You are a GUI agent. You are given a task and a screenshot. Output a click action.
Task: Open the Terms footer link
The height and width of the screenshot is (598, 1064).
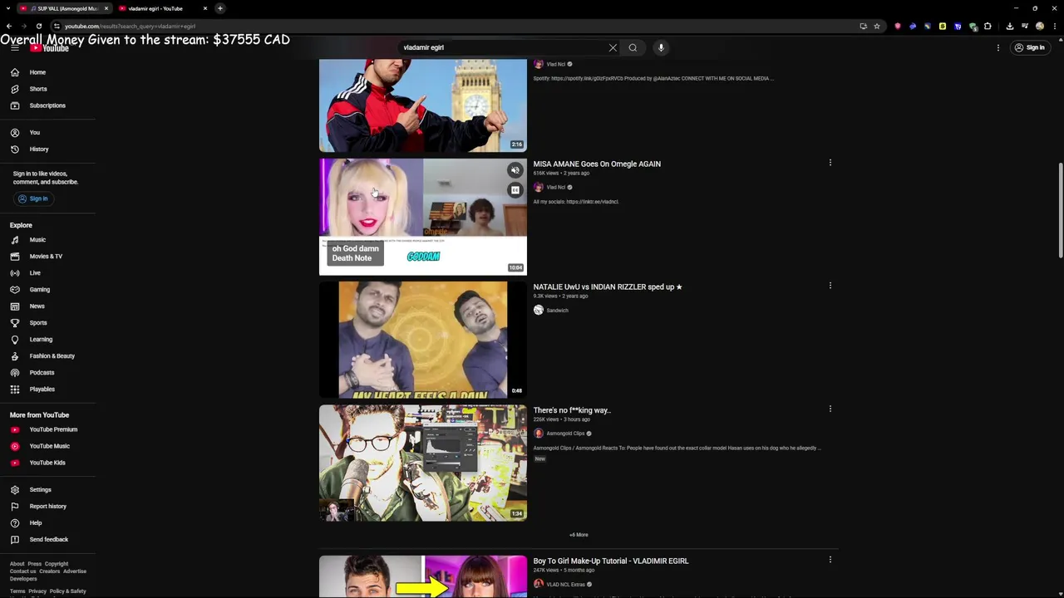coord(17,591)
